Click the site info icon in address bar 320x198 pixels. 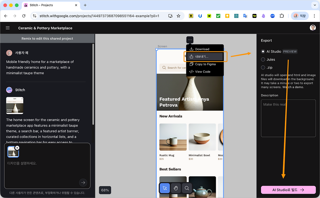[35, 16]
